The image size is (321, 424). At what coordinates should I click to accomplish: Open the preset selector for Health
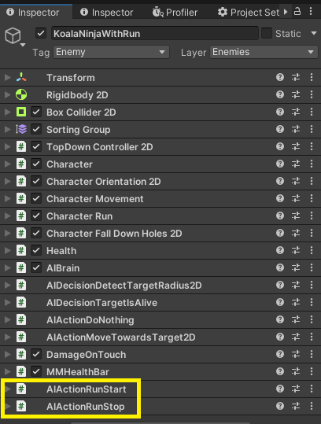(x=296, y=251)
